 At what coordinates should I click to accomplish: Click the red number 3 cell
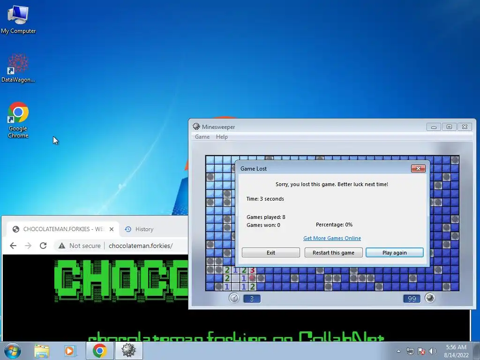click(x=252, y=270)
